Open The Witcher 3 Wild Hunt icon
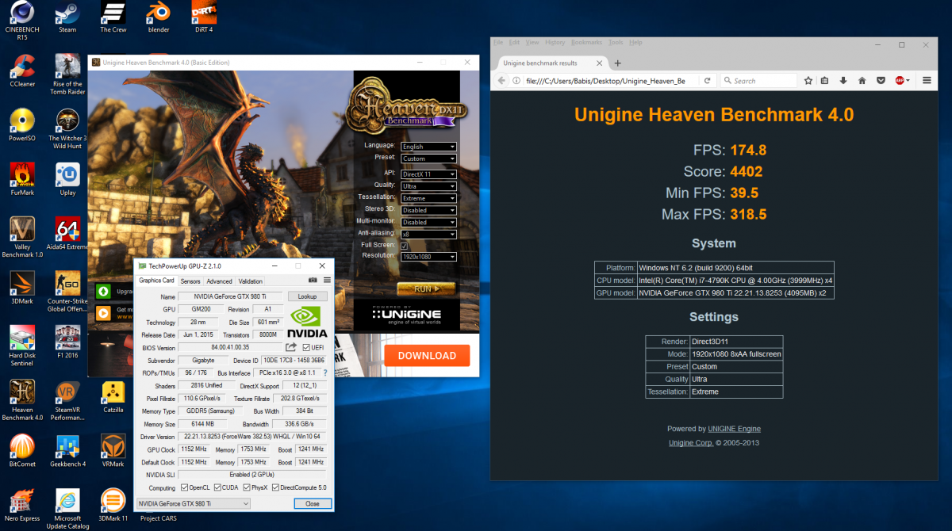The height and width of the screenshot is (531, 952). point(67,128)
